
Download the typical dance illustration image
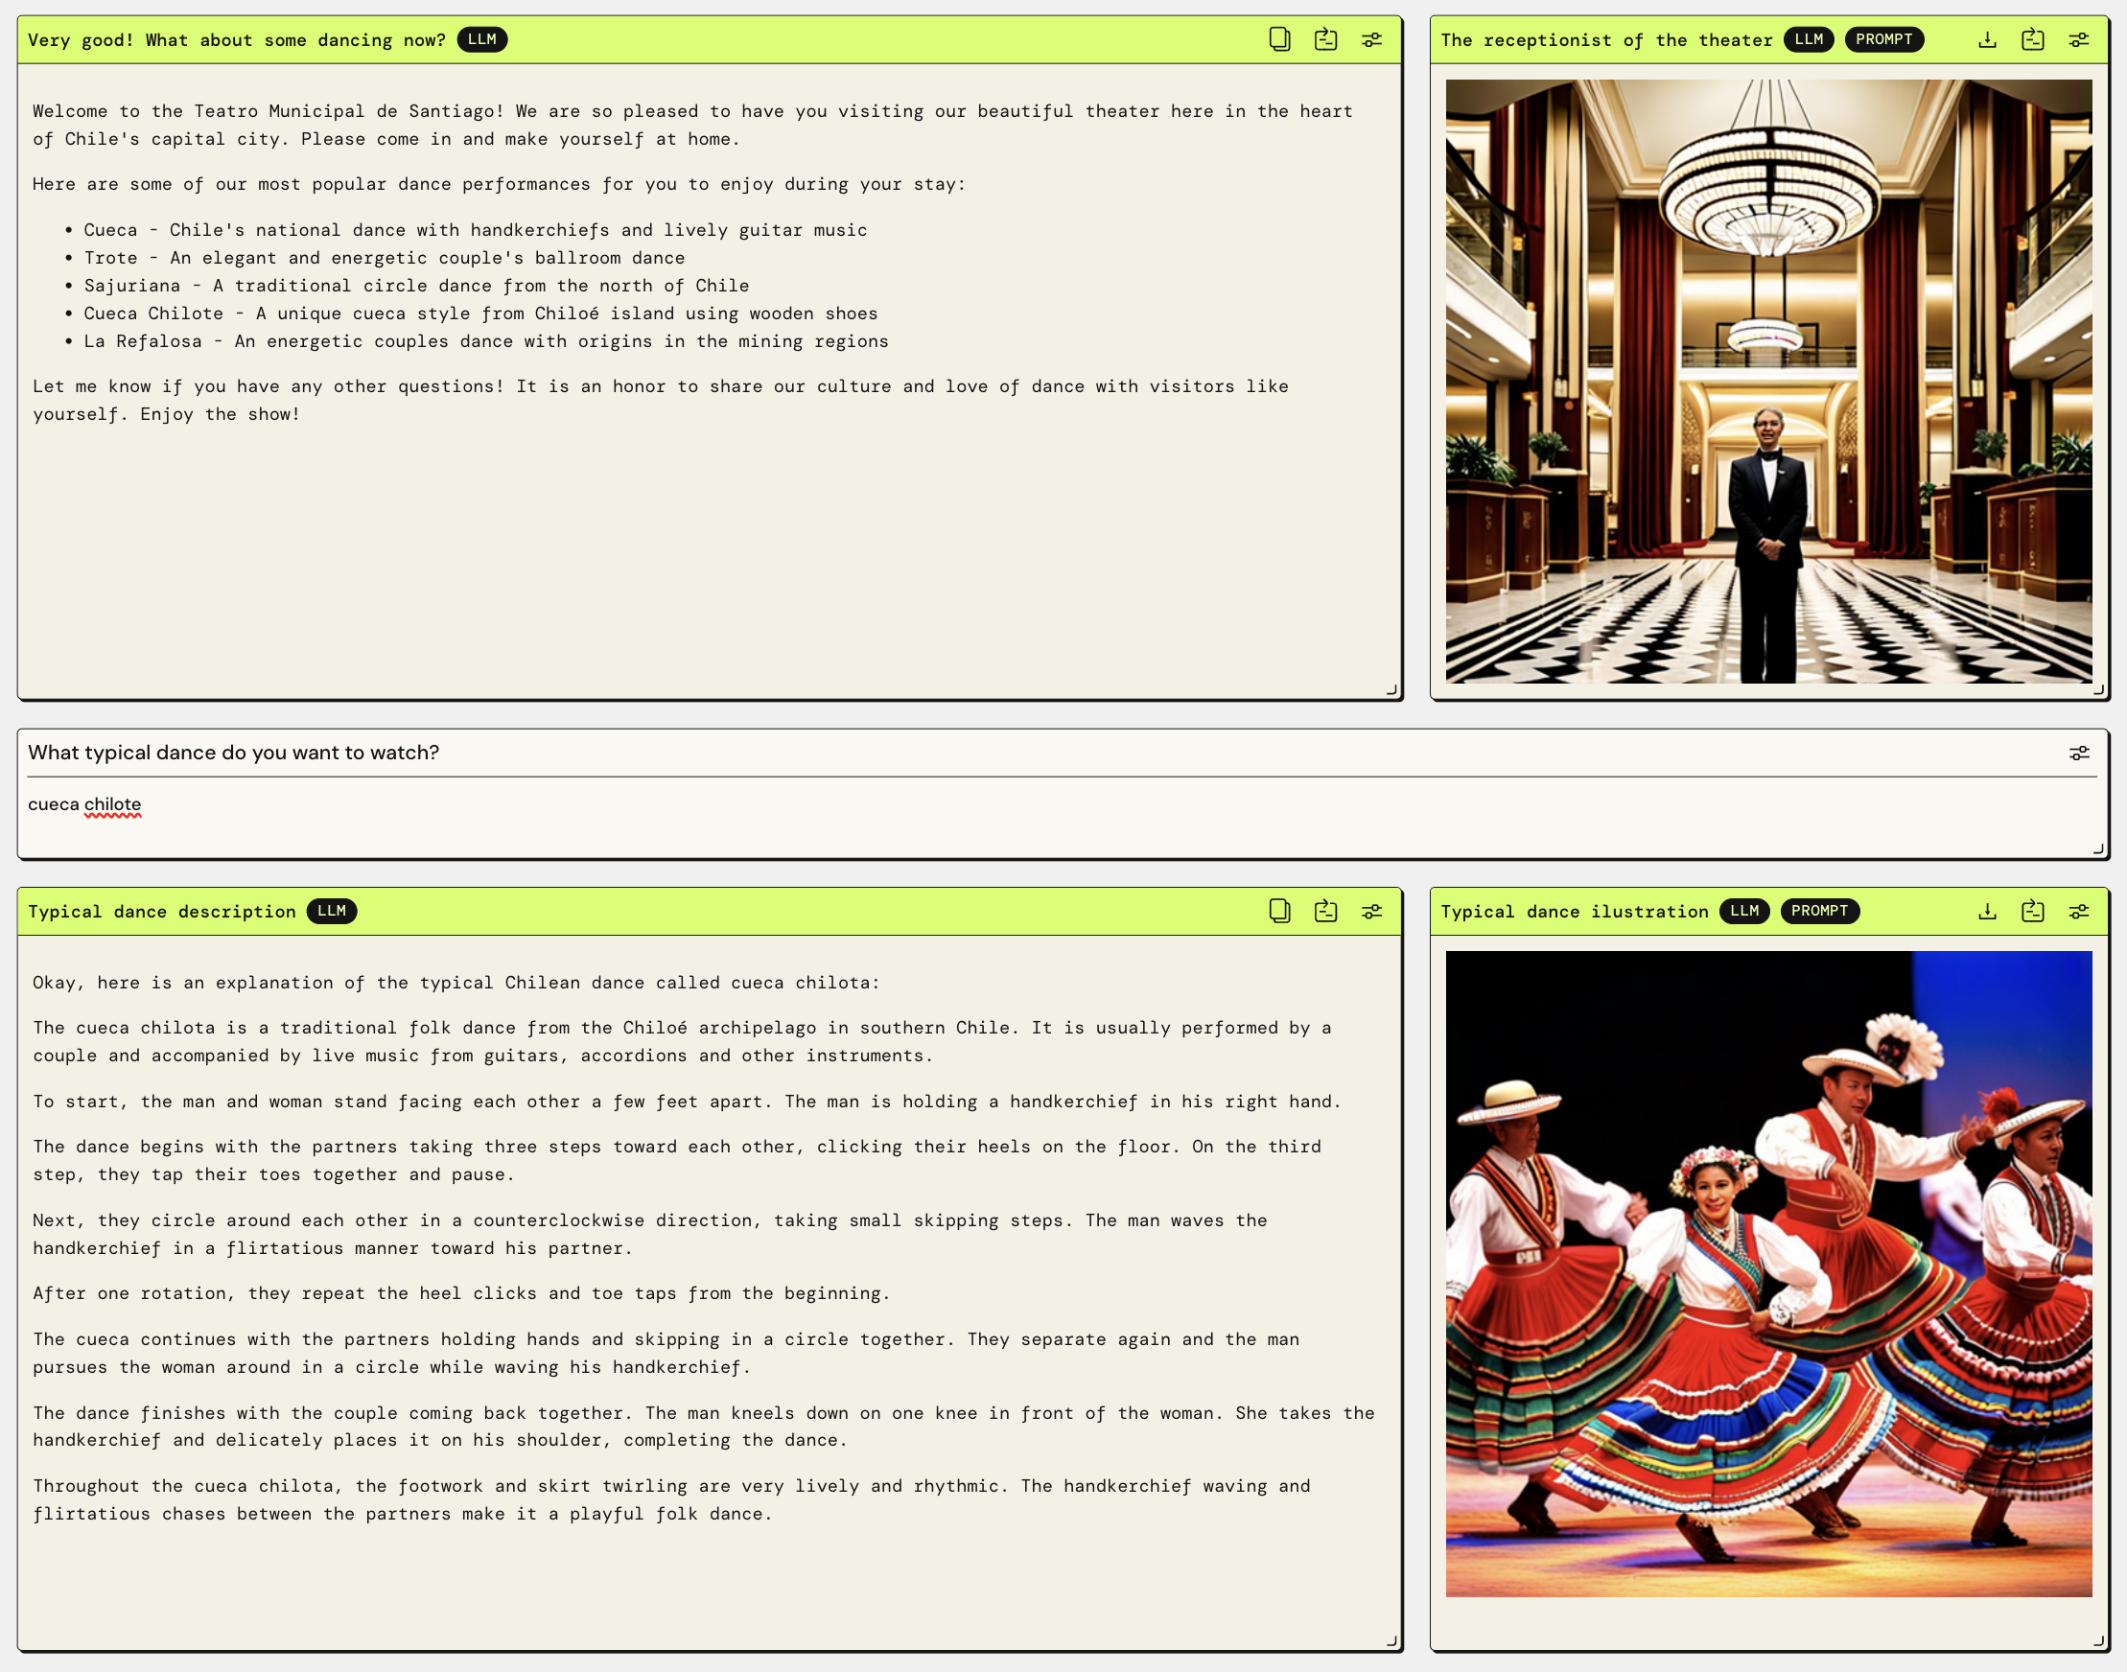point(1987,912)
